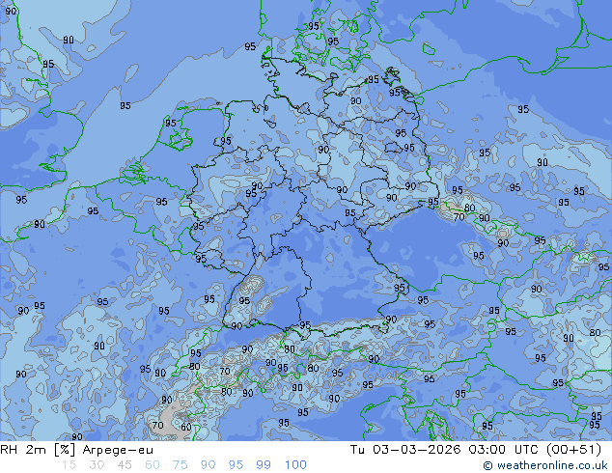Click the legend value 100 in the scale
612x473 pixels.
(x=295, y=465)
